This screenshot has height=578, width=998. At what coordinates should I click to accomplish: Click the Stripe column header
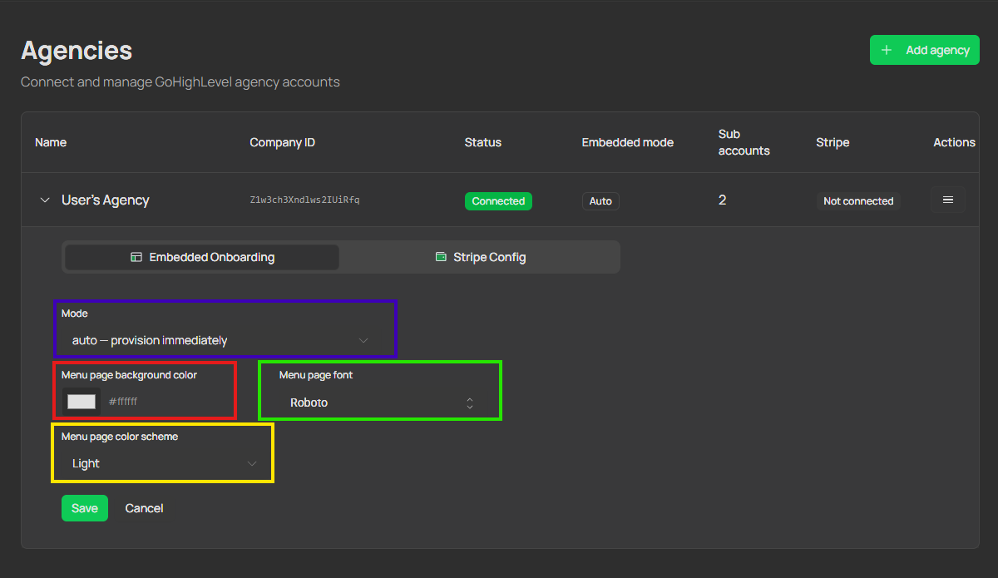832,142
